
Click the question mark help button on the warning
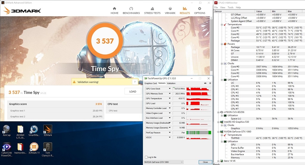135,82
